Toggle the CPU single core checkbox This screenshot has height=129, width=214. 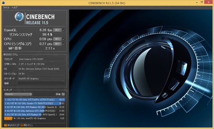(x=64, y=44)
